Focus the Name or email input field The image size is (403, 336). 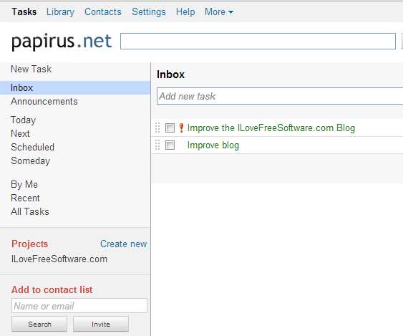pyautogui.click(x=79, y=306)
